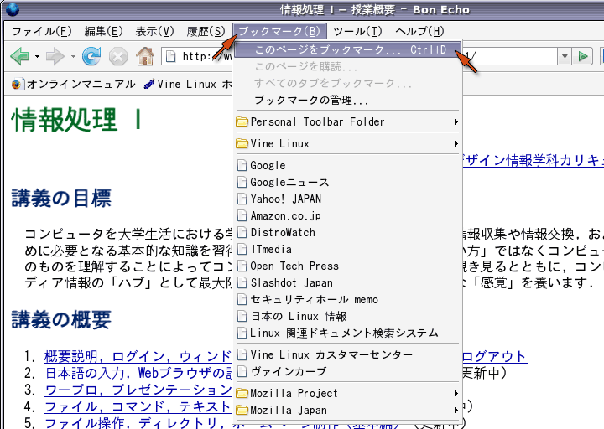
Task: Reload the page with the refresh icon
Action: 91,57
